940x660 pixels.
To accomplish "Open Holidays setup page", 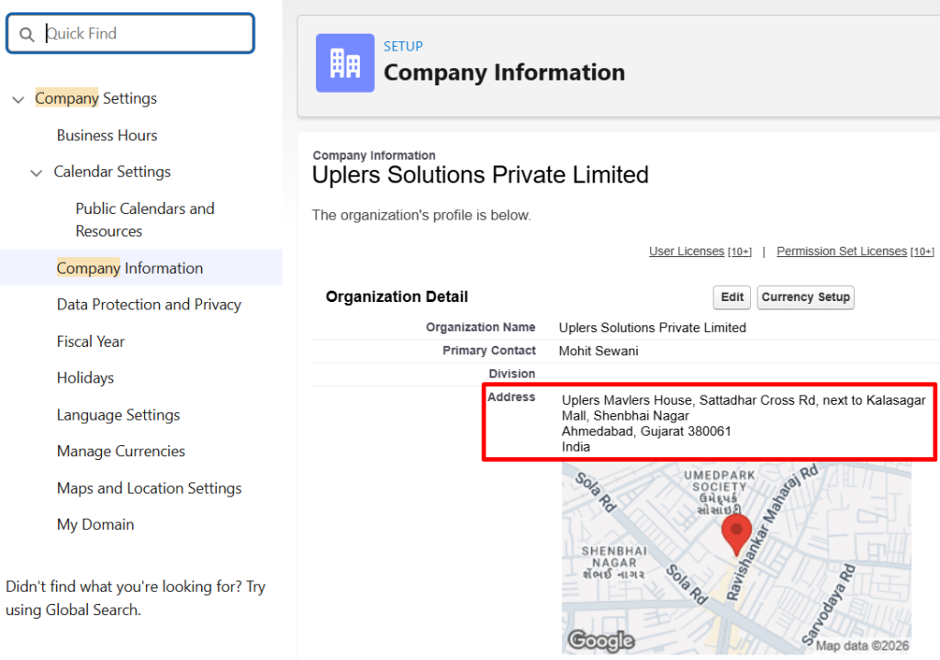I will 85,378.
